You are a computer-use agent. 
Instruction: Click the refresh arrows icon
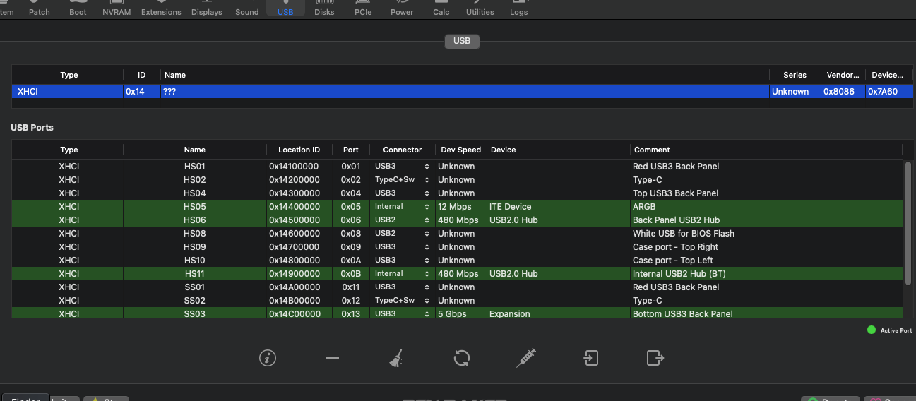pos(462,358)
